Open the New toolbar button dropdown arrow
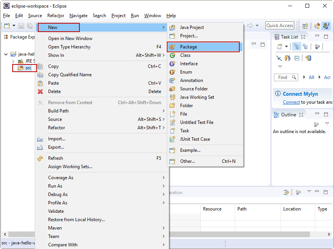Screen dimensions: 334x249 14,26
